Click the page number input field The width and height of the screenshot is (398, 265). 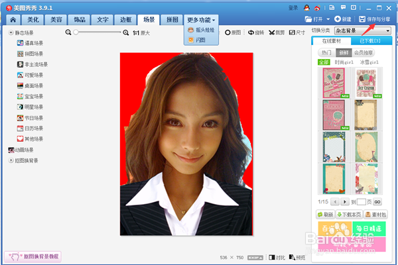coord(361,202)
